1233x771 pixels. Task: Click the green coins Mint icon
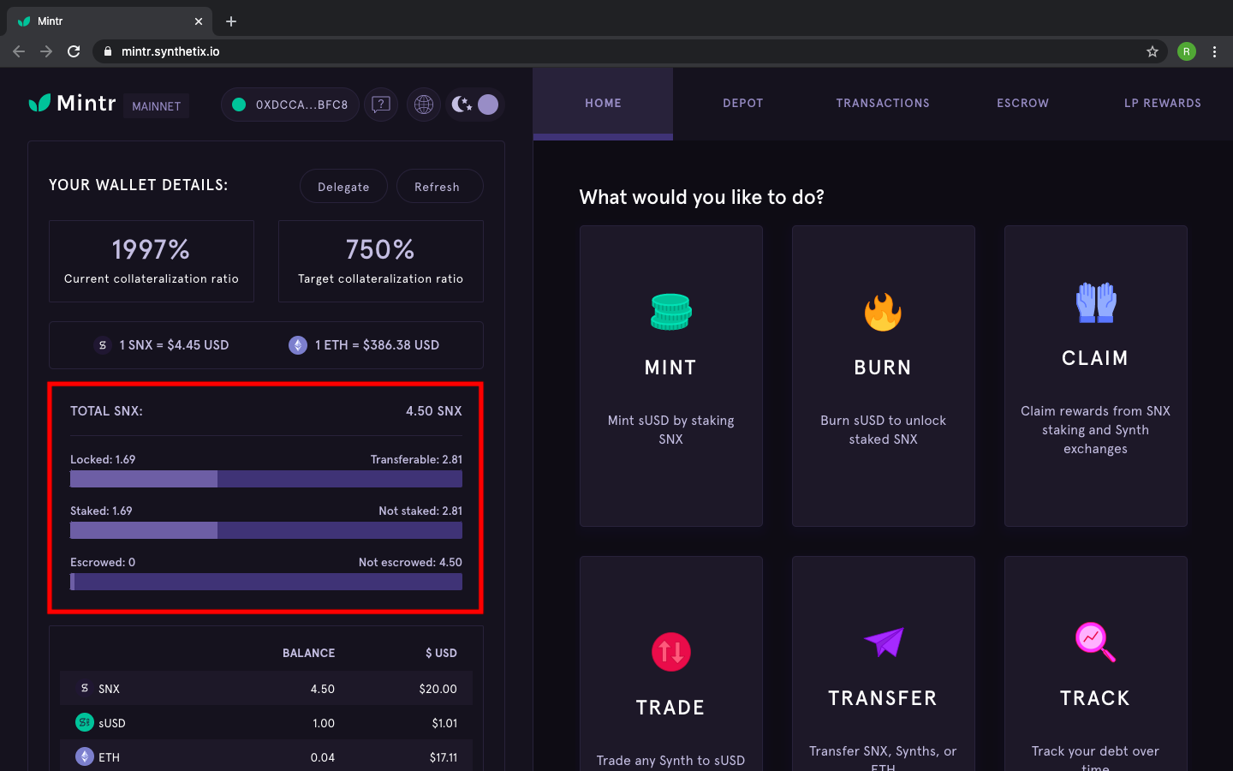pyautogui.click(x=670, y=312)
